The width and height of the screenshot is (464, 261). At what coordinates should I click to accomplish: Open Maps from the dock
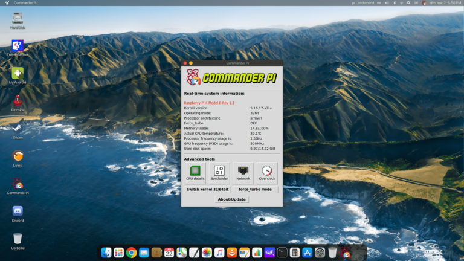pyautogui.click(x=181, y=253)
